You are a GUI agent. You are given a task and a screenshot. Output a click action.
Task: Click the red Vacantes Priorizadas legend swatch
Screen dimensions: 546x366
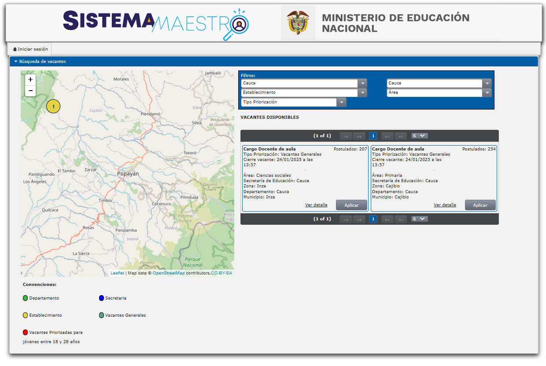pos(26,333)
